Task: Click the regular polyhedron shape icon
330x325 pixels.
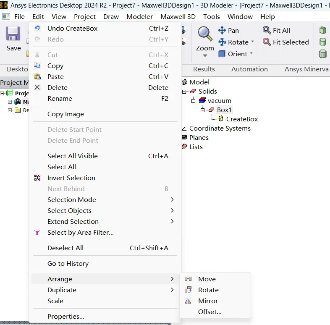Action: click(x=322, y=54)
